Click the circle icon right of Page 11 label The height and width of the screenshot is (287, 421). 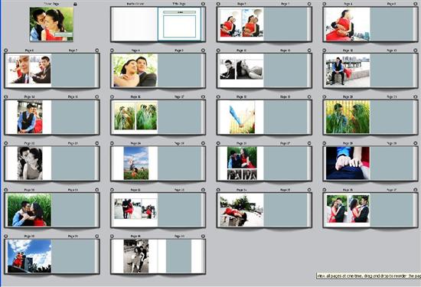tap(309, 51)
